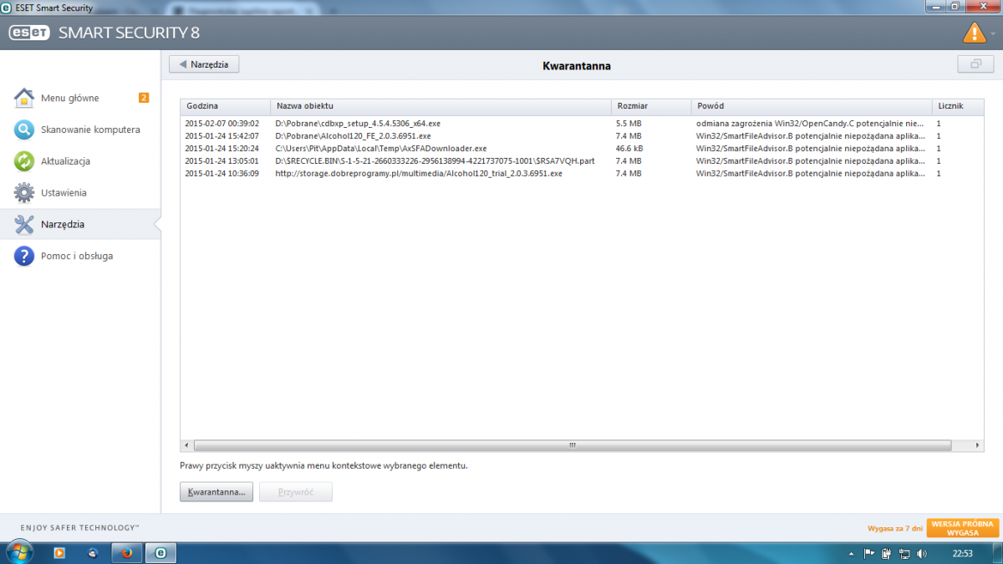The width and height of the screenshot is (1003, 564).
Task: Click the 2015-01-24 10:36:09 timestamp
Action: click(221, 173)
